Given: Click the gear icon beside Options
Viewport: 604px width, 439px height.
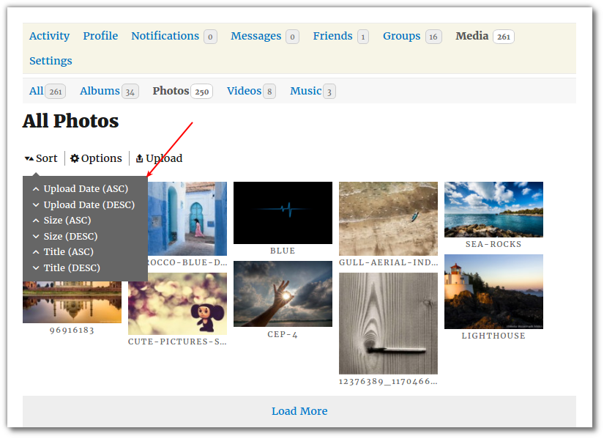Looking at the screenshot, I should point(75,158).
